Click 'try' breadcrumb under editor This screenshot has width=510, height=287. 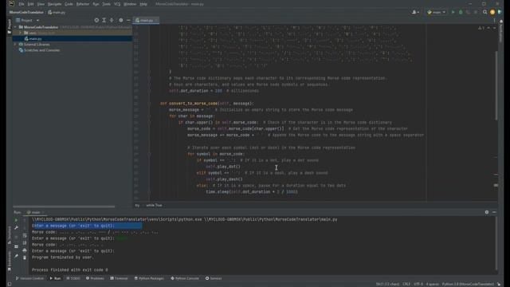(x=137, y=206)
